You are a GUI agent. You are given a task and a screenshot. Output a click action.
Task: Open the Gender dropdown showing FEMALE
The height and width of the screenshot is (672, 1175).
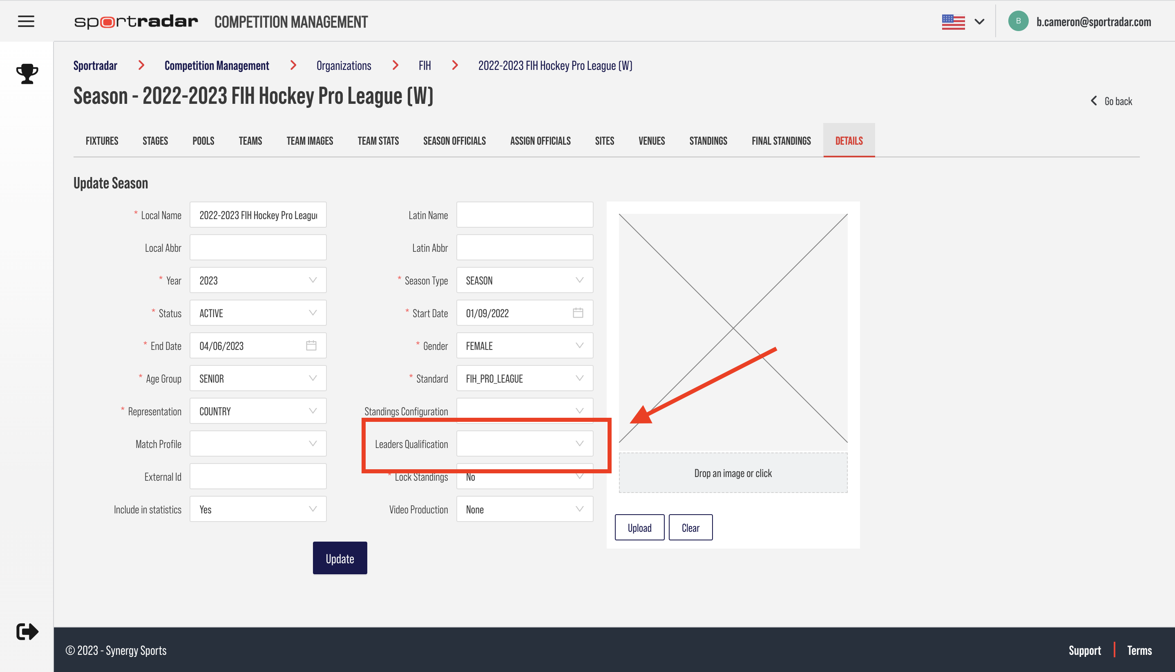(525, 346)
